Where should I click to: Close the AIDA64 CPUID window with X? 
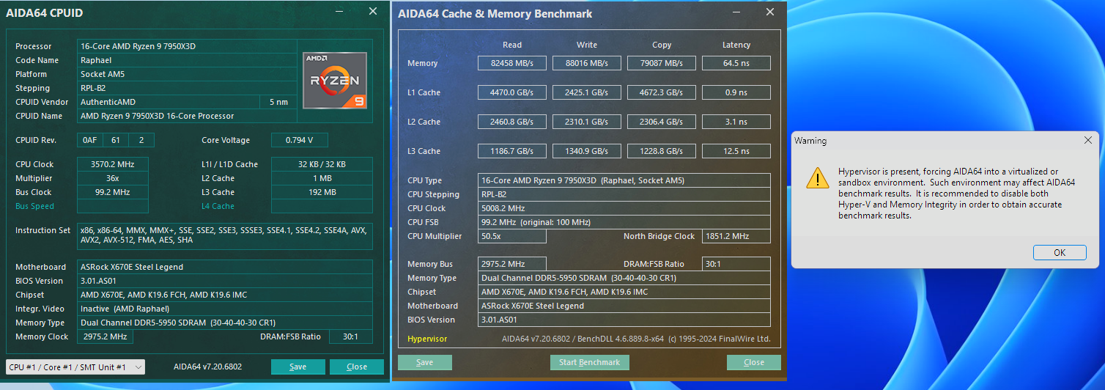click(x=373, y=12)
